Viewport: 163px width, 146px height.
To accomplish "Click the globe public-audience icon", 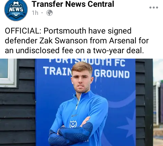I will [x=50, y=13].
